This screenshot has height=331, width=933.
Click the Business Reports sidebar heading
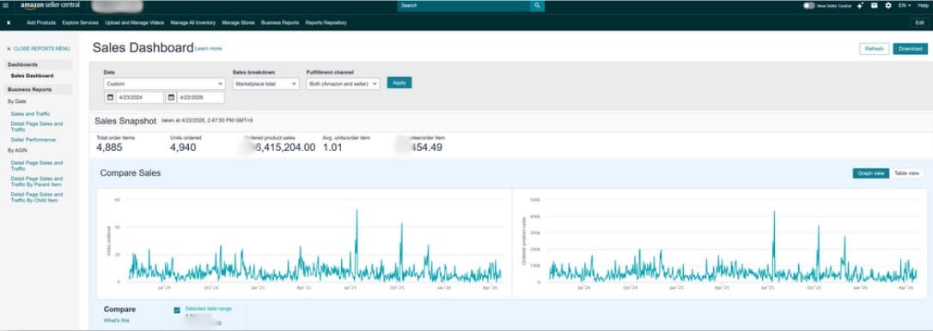pyautogui.click(x=30, y=89)
